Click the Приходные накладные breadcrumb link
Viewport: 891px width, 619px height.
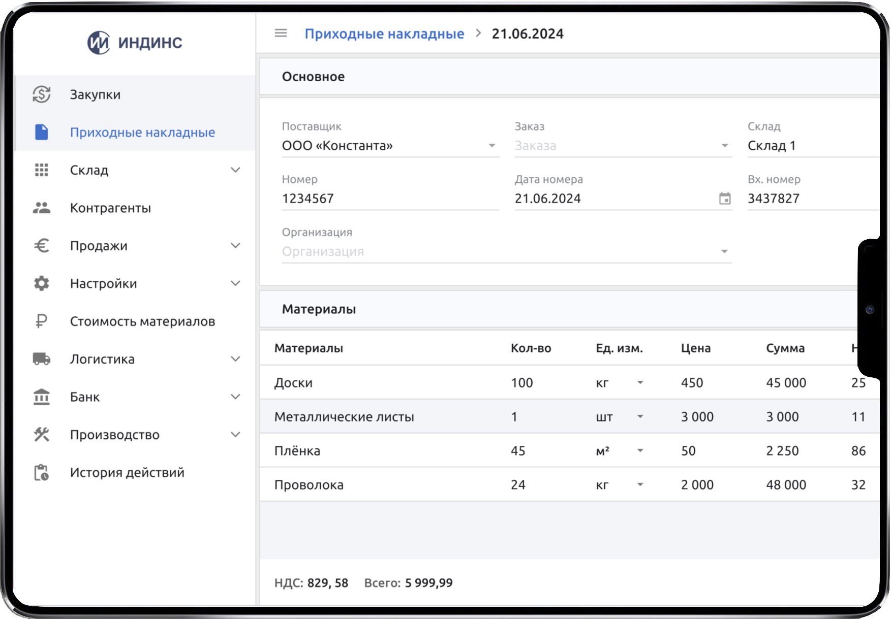tap(384, 33)
